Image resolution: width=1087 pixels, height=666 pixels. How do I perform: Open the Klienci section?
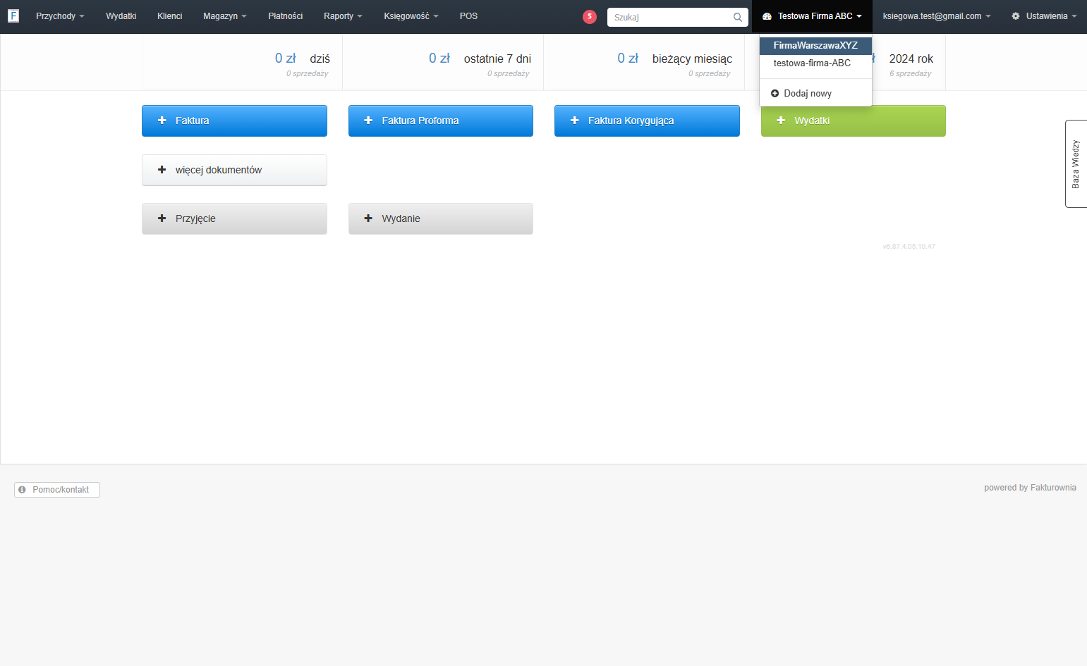point(169,16)
